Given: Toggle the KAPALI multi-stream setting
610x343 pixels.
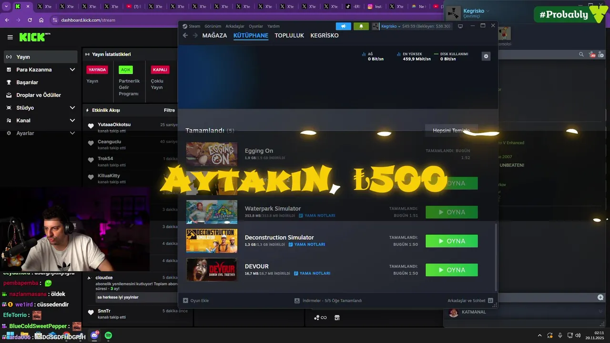Looking at the screenshot, I should (160, 70).
